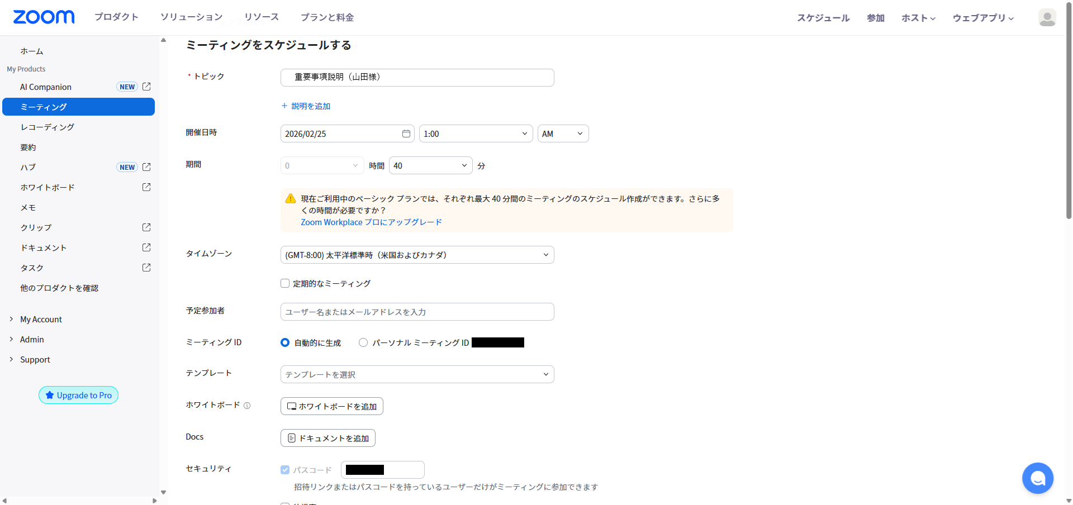Image resolution: width=1073 pixels, height=505 pixels.
Task: Open the support chat bubble
Action: [1037, 478]
